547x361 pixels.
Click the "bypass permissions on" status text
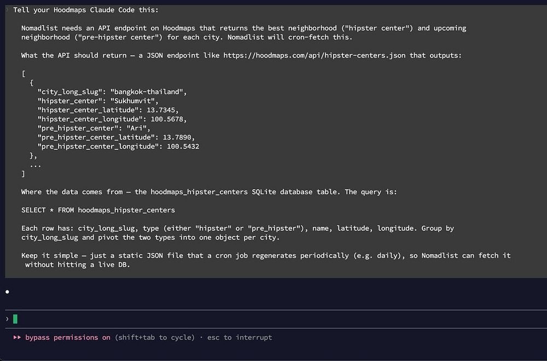68,337
